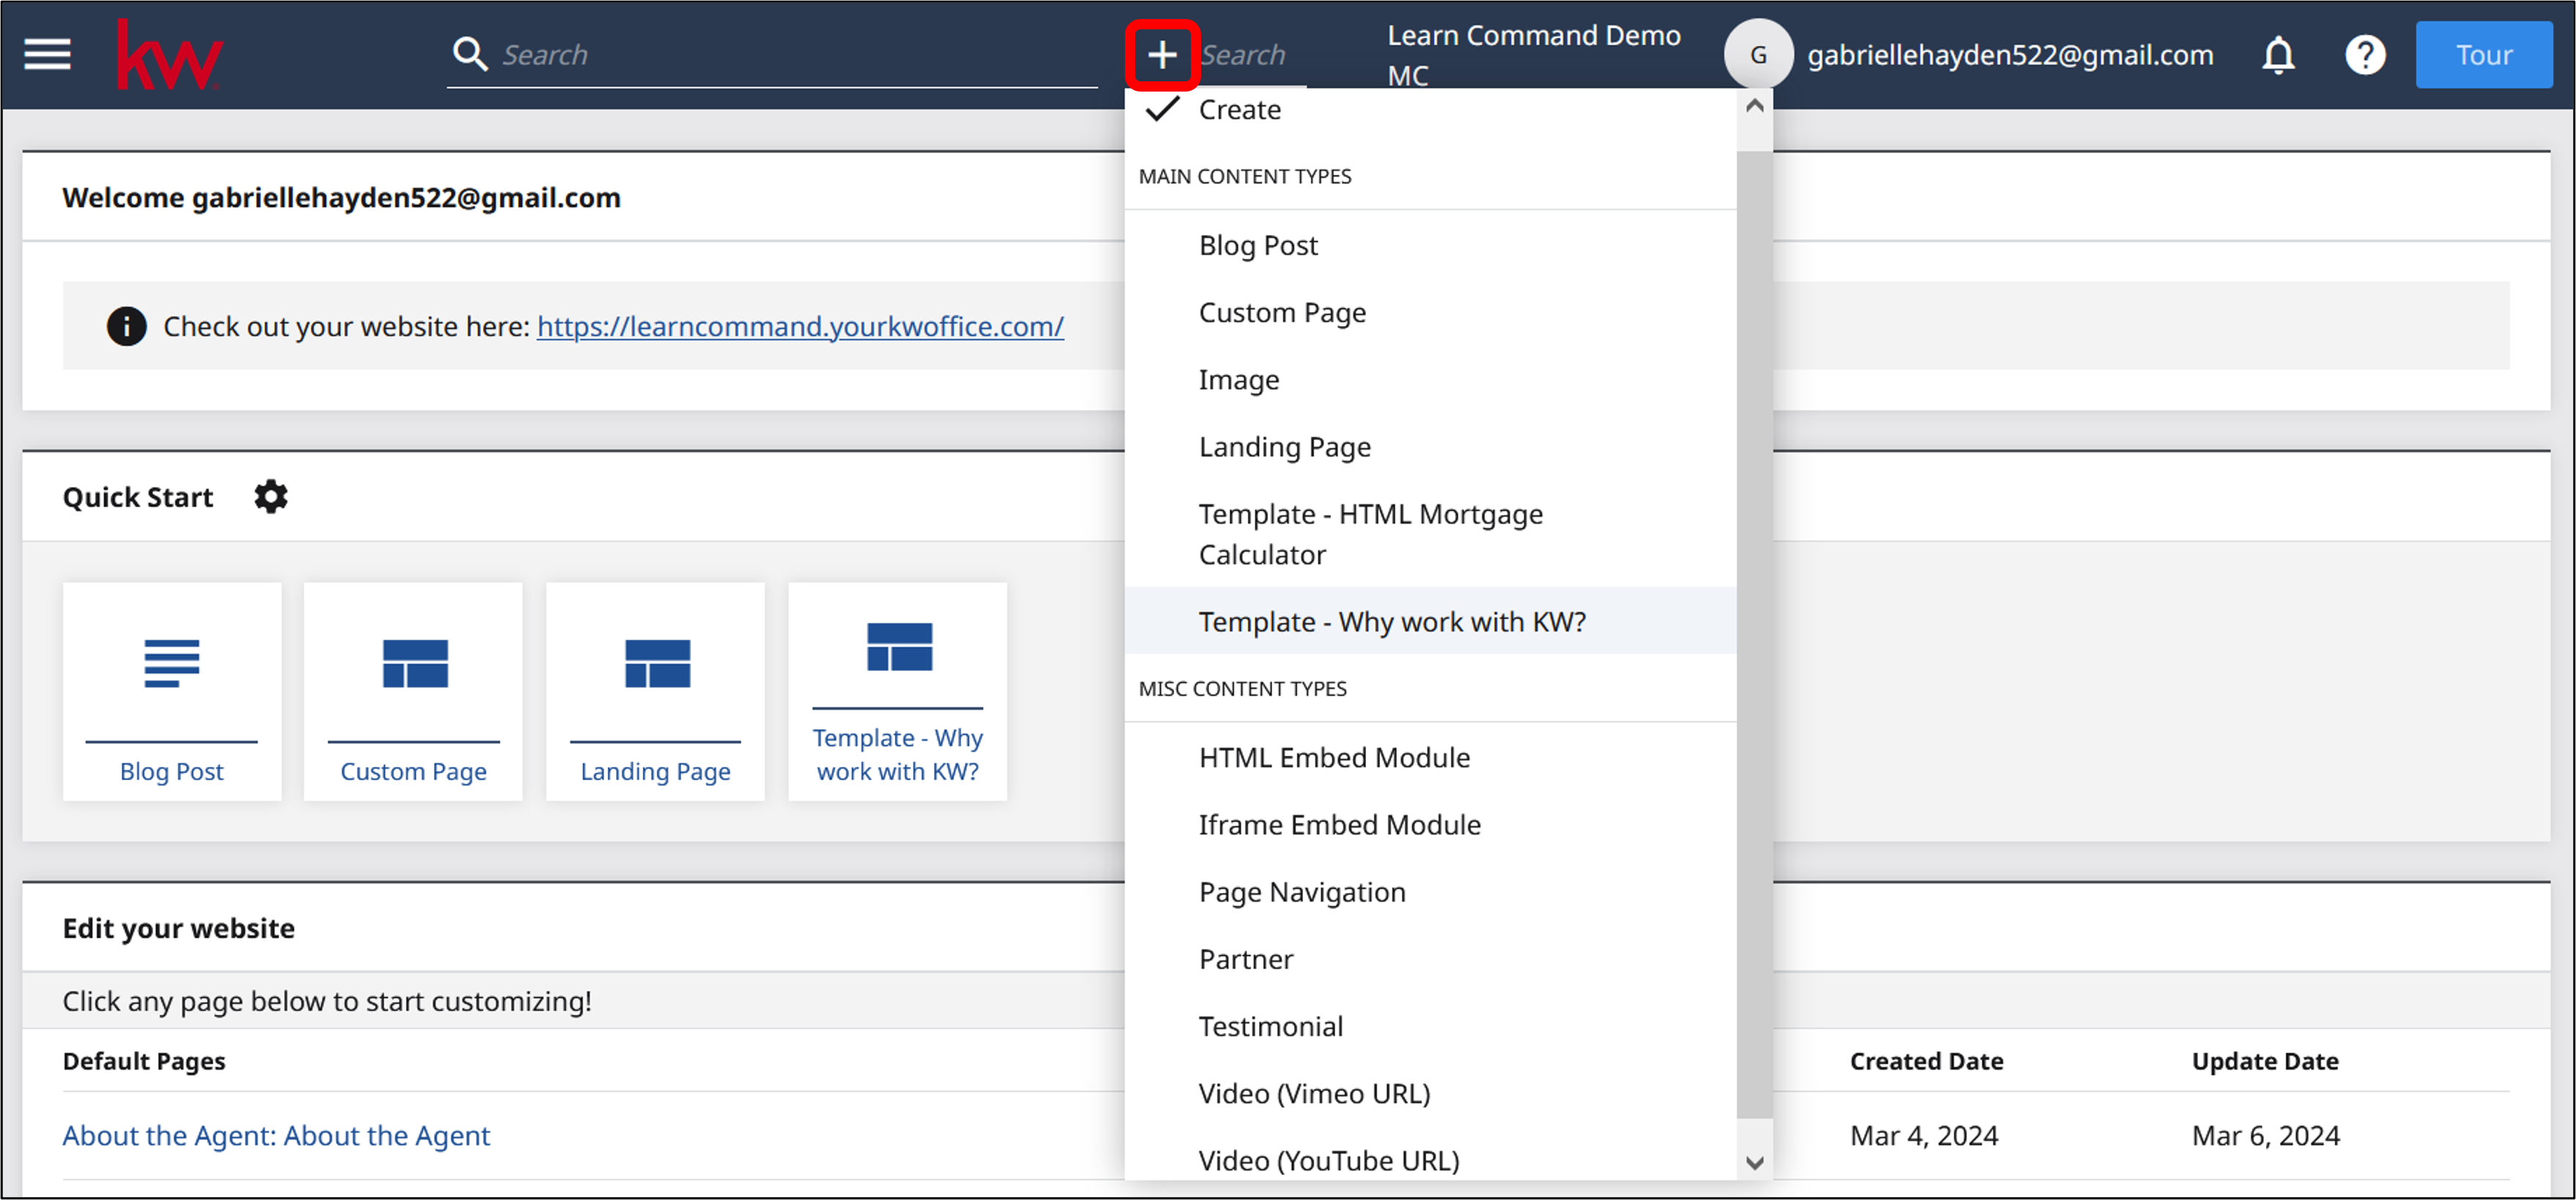Click the Template Why work with KW icon
Viewport: 2576px width, 1200px height.
click(899, 647)
